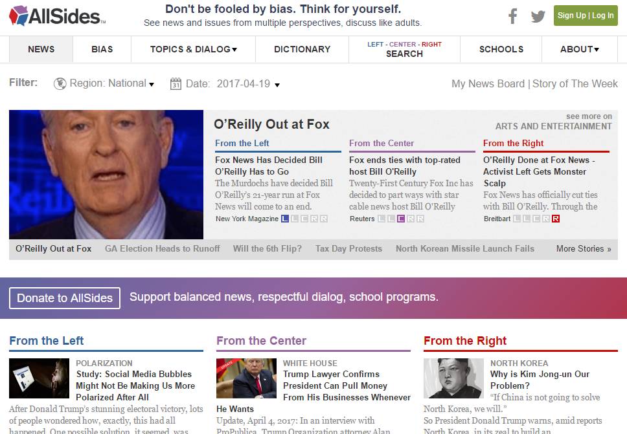Viewport: 627px width, 434px height.
Task: Click the social media bubbles article thumbnail
Action: (39, 378)
